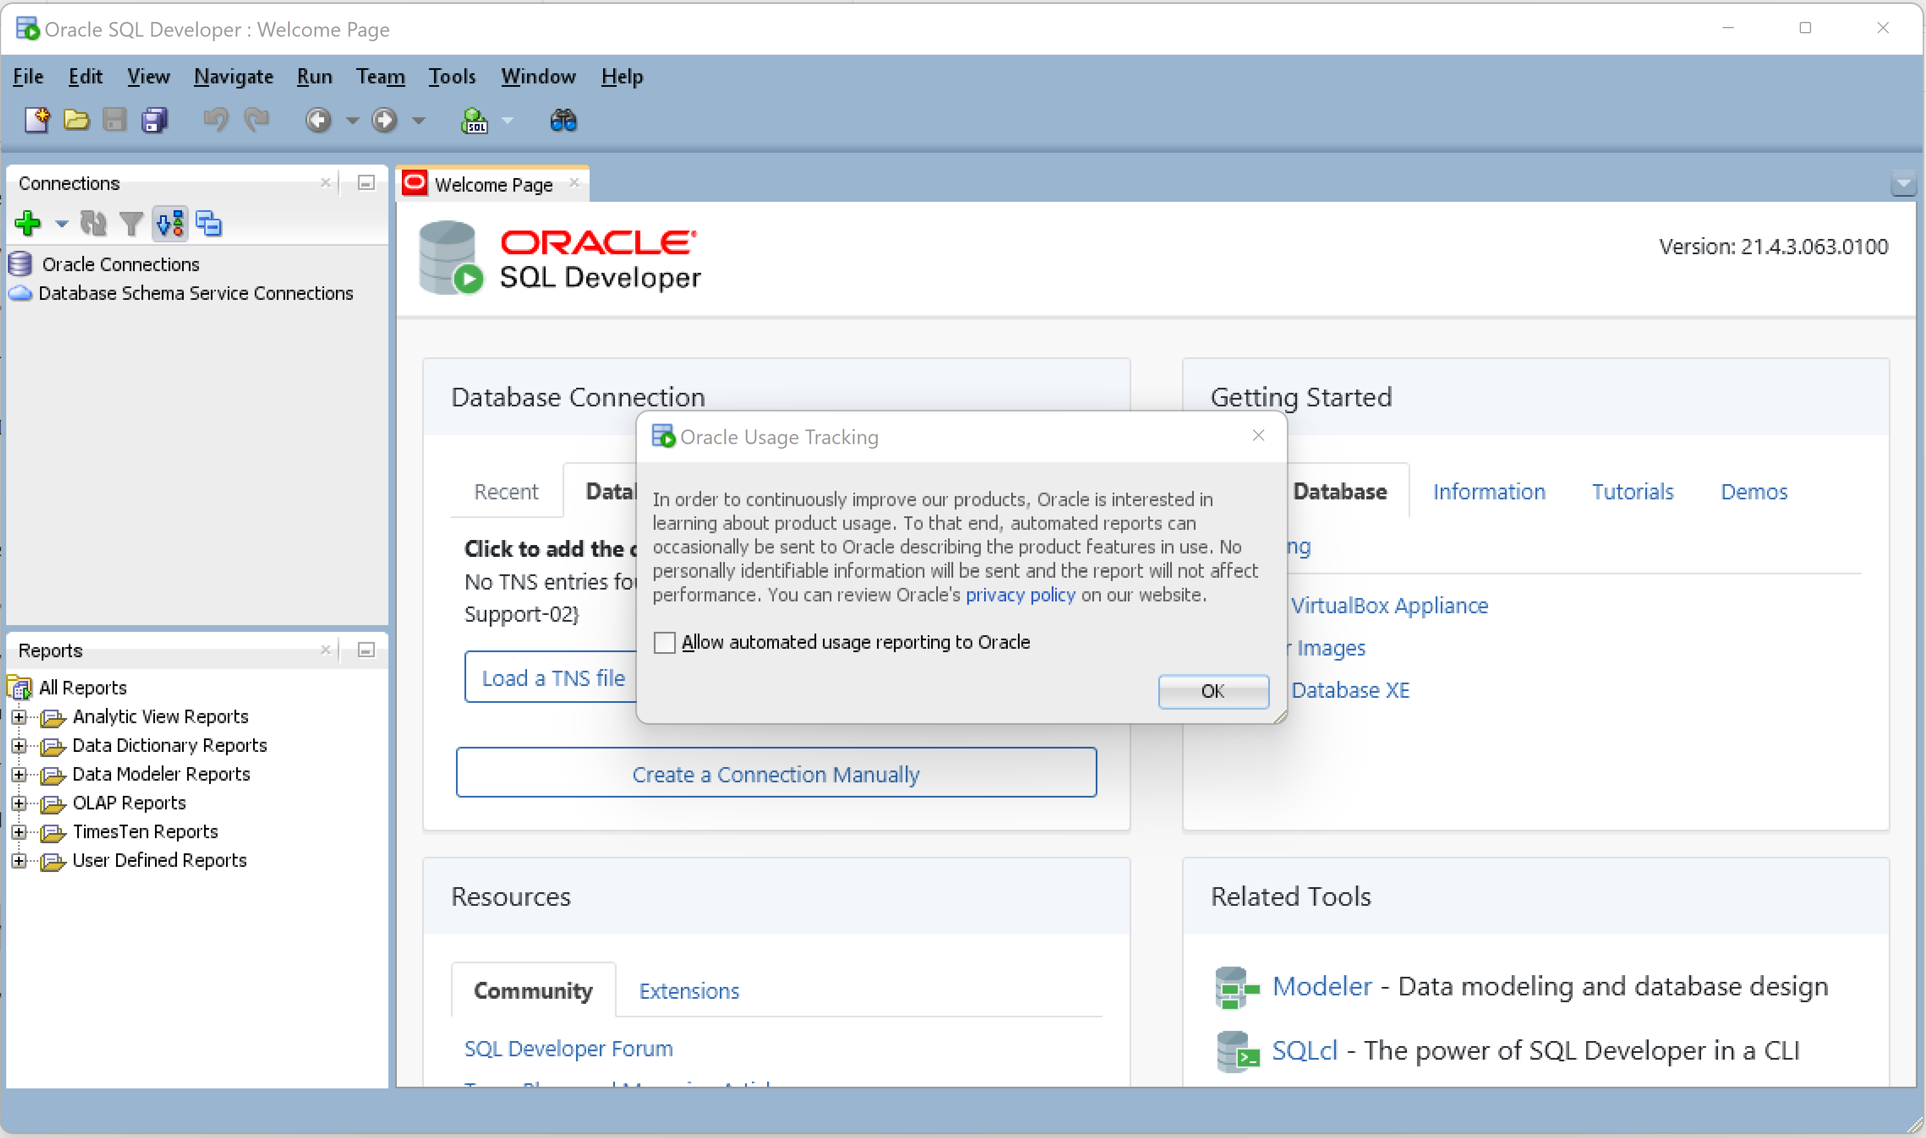The width and height of the screenshot is (1926, 1138).
Task: Open the Database XE link
Action: pos(1350,690)
